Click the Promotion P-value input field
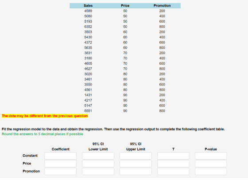This screenshot has width=248, height=180. click(211, 171)
